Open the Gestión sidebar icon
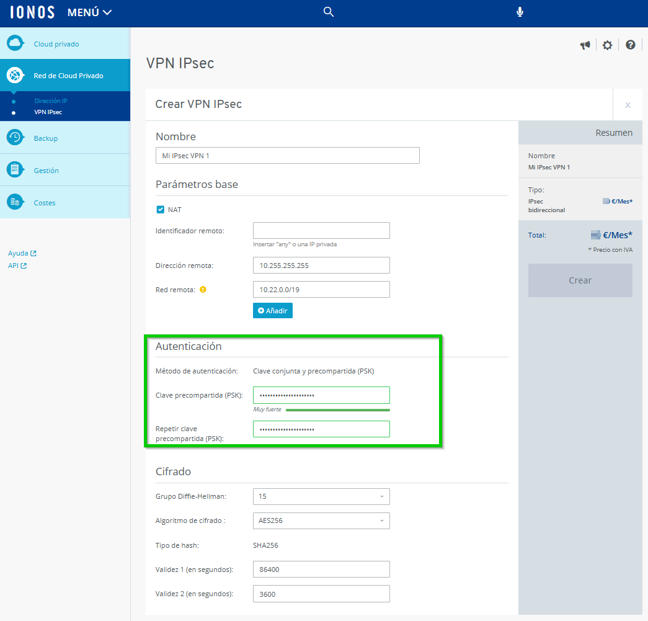Viewport: 648px width, 621px height. (16, 169)
